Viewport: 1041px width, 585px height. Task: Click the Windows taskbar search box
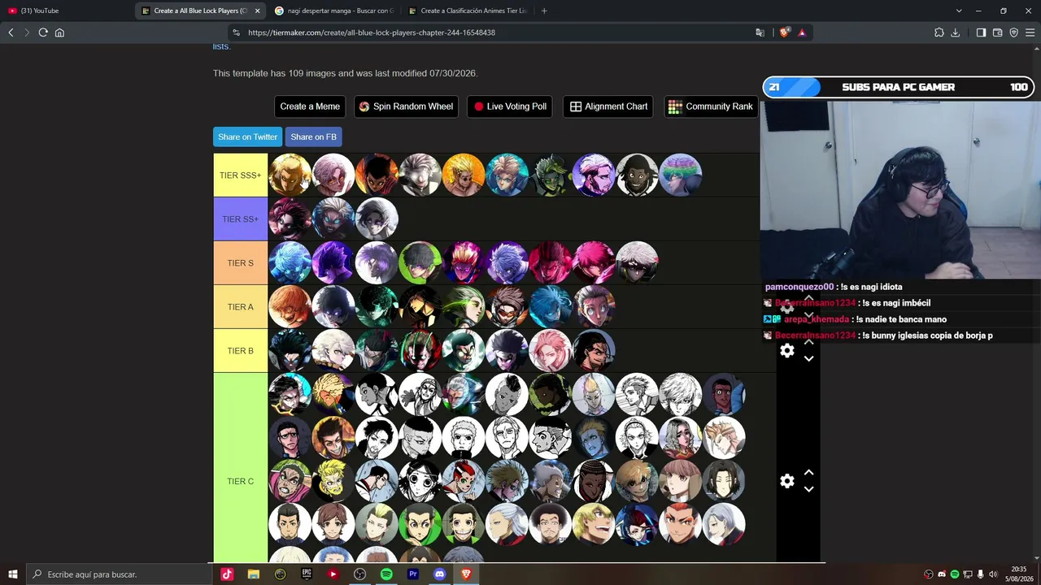pyautogui.click(x=119, y=574)
